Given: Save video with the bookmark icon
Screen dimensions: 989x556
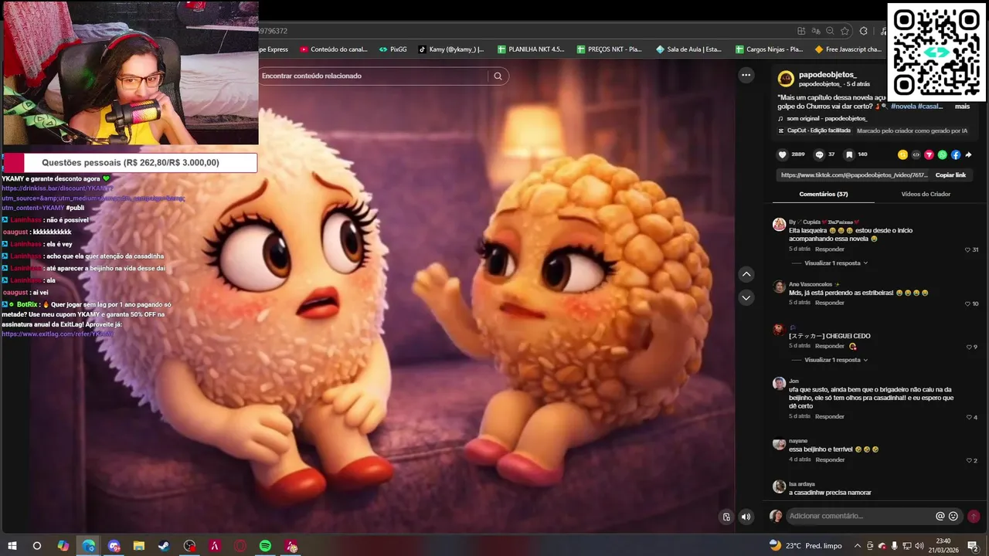Looking at the screenshot, I should pyautogui.click(x=849, y=154).
